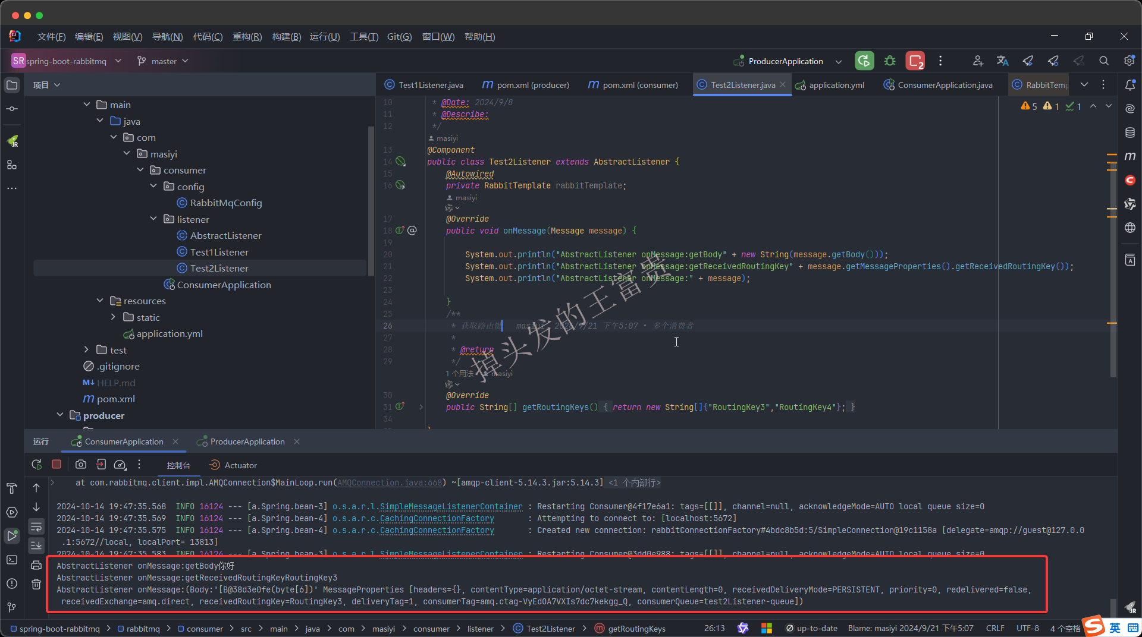
Task: Open the notifications bell panel
Action: point(1130,85)
